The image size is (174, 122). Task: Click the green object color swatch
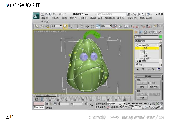coord(161,37)
